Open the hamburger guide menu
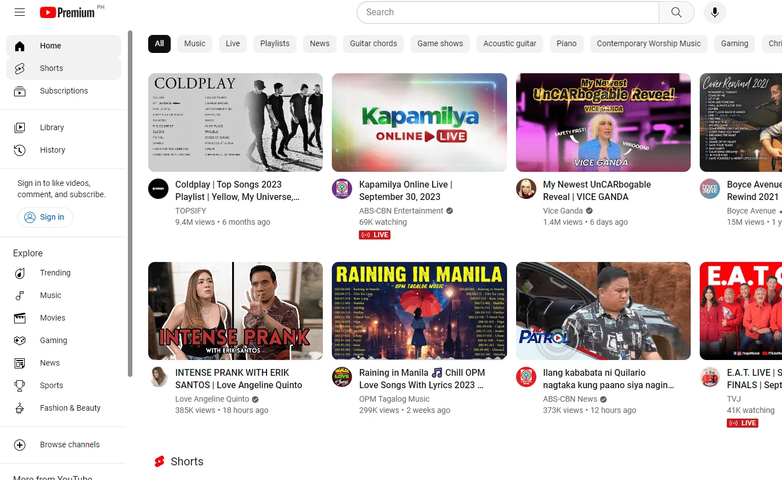Image resolution: width=782 pixels, height=480 pixels. click(x=20, y=12)
